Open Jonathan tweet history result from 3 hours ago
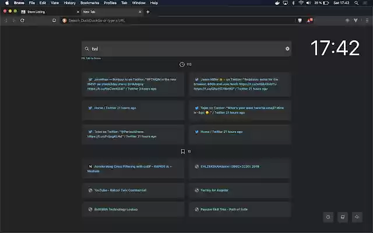The height and width of the screenshot is (233, 373). 133,84
